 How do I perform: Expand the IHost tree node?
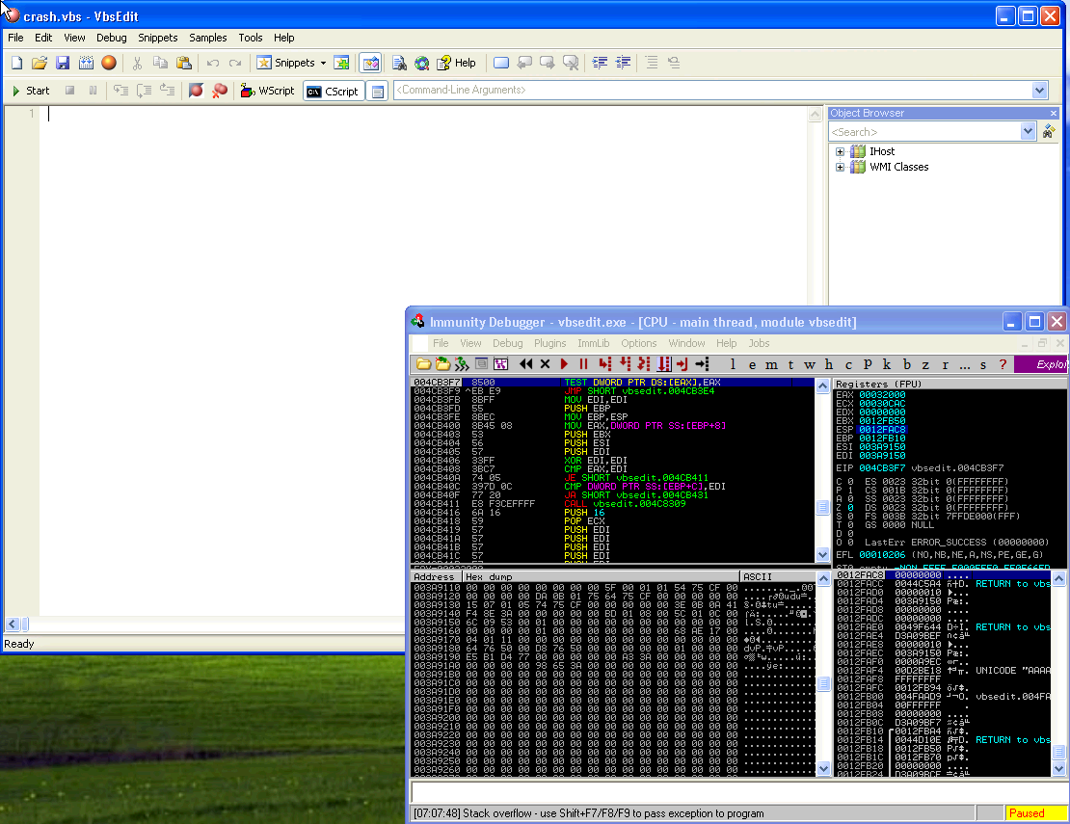[x=840, y=152]
